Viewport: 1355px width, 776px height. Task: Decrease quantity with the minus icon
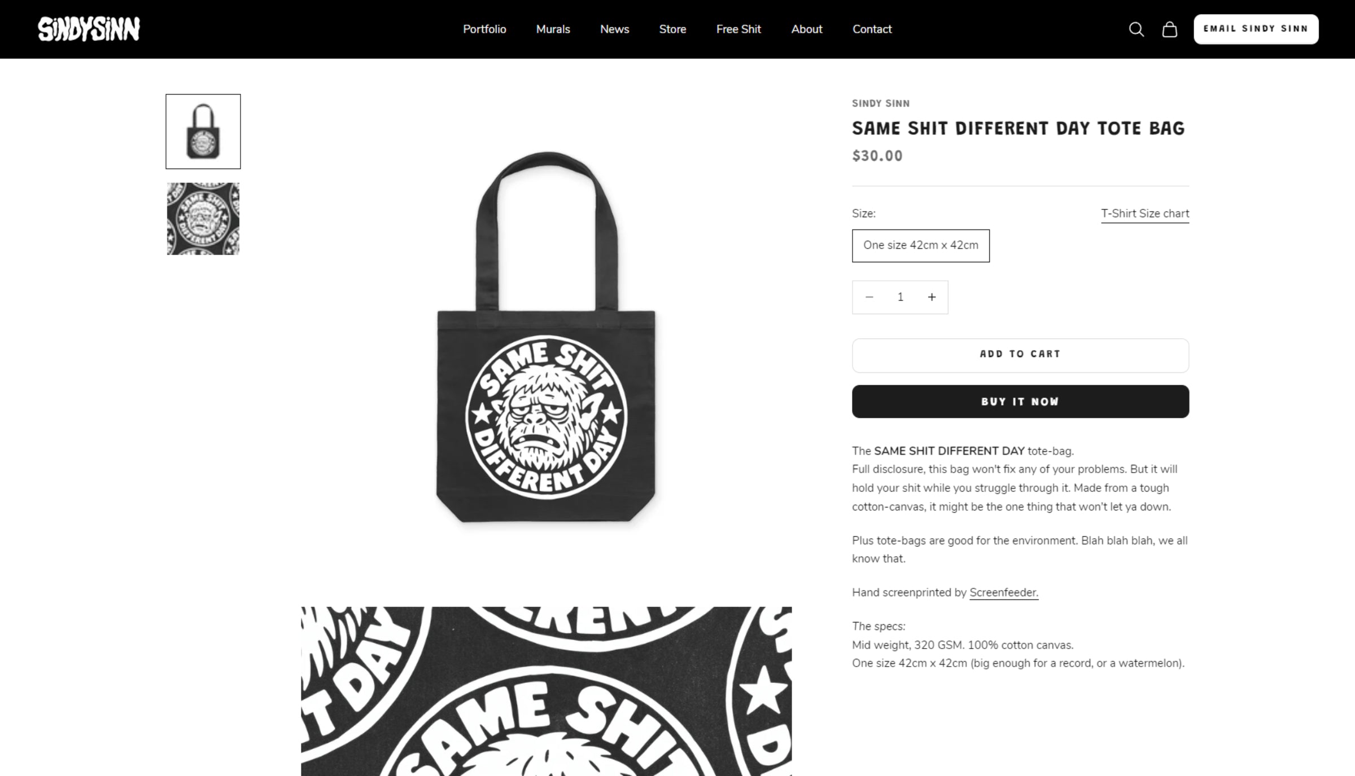[869, 297]
